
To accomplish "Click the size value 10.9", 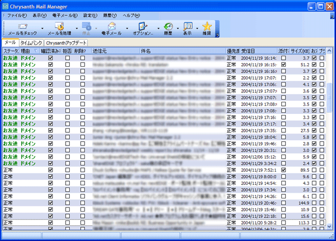I will tap(305, 209).
